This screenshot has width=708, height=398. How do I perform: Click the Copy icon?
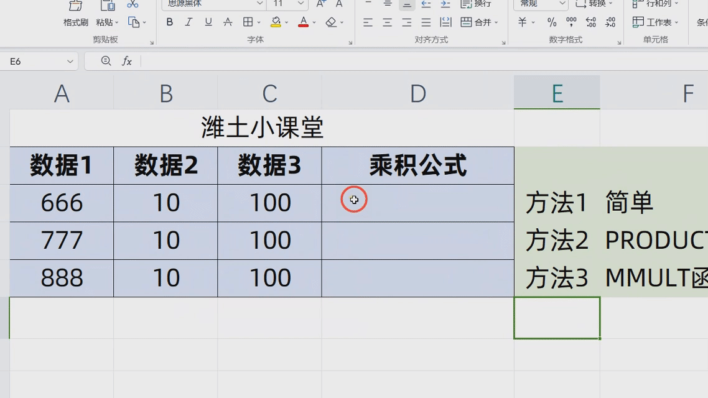134,22
